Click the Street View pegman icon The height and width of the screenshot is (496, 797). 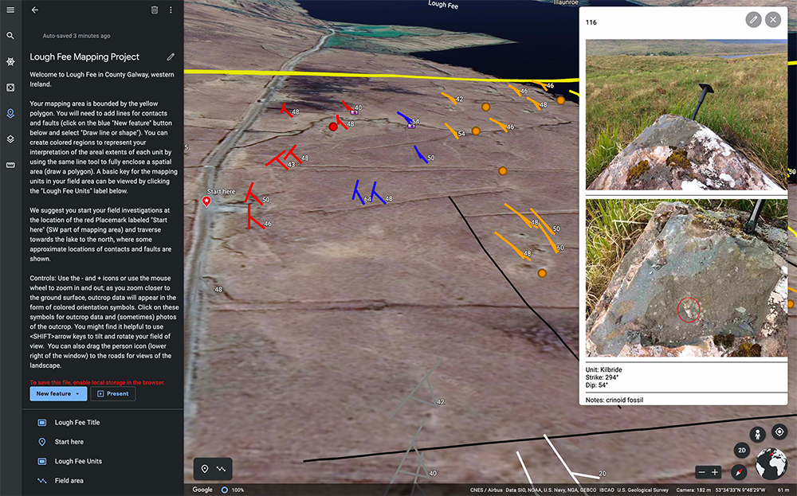pyautogui.click(x=756, y=432)
